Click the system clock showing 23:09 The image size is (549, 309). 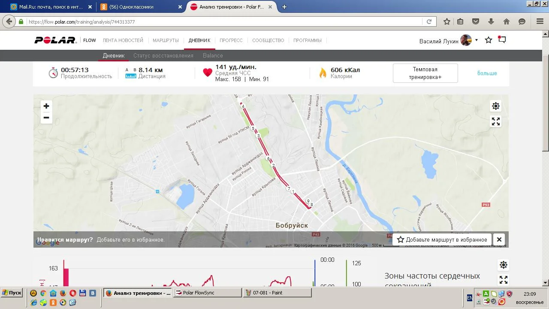click(x=530, y=294)
